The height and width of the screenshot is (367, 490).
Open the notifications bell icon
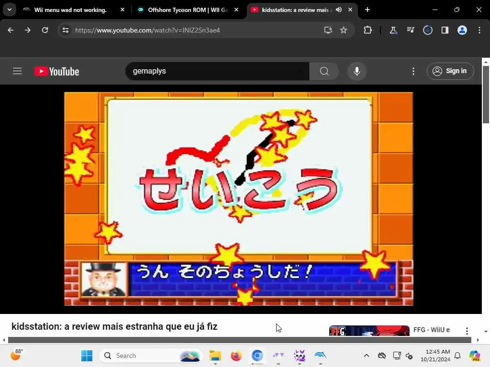(x=457, y=356)
